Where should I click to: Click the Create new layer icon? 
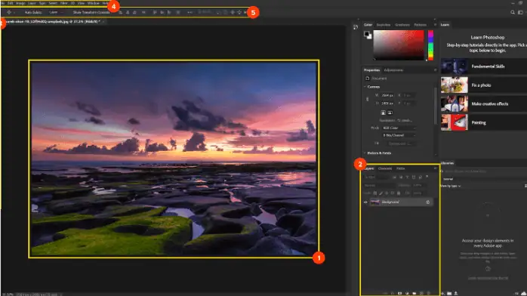click(x=421, y=293)
